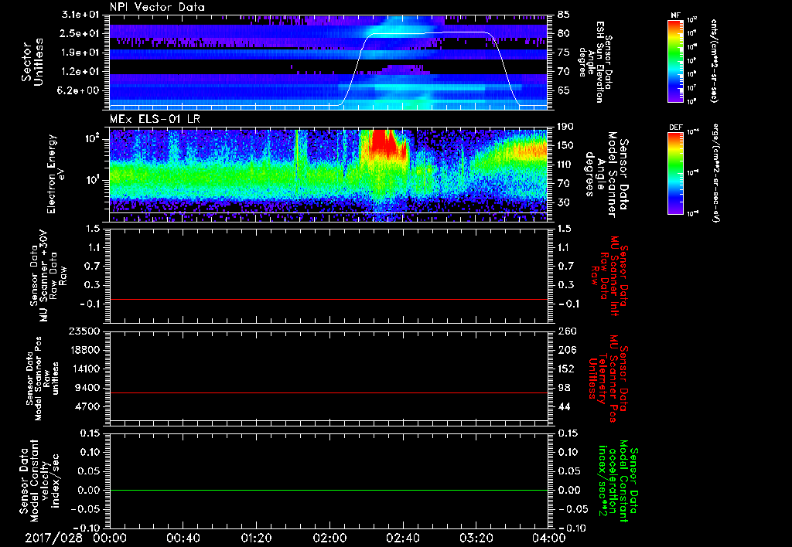Click the "Sector Unitless" axis label
This screenshot has width=792, height=547.
(x=32, y=62)
